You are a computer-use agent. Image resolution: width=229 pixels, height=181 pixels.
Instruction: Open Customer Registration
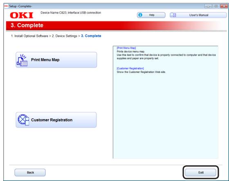pyautogui.click(x=56, y=120)
